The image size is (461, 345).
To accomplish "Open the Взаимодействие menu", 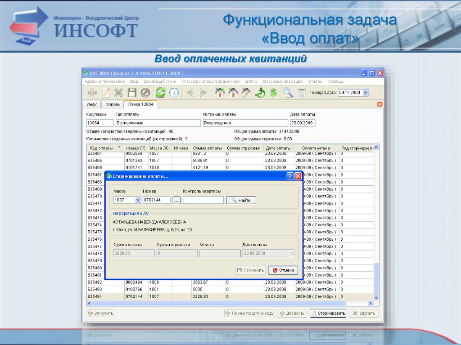I will click(x=160, y=81).
